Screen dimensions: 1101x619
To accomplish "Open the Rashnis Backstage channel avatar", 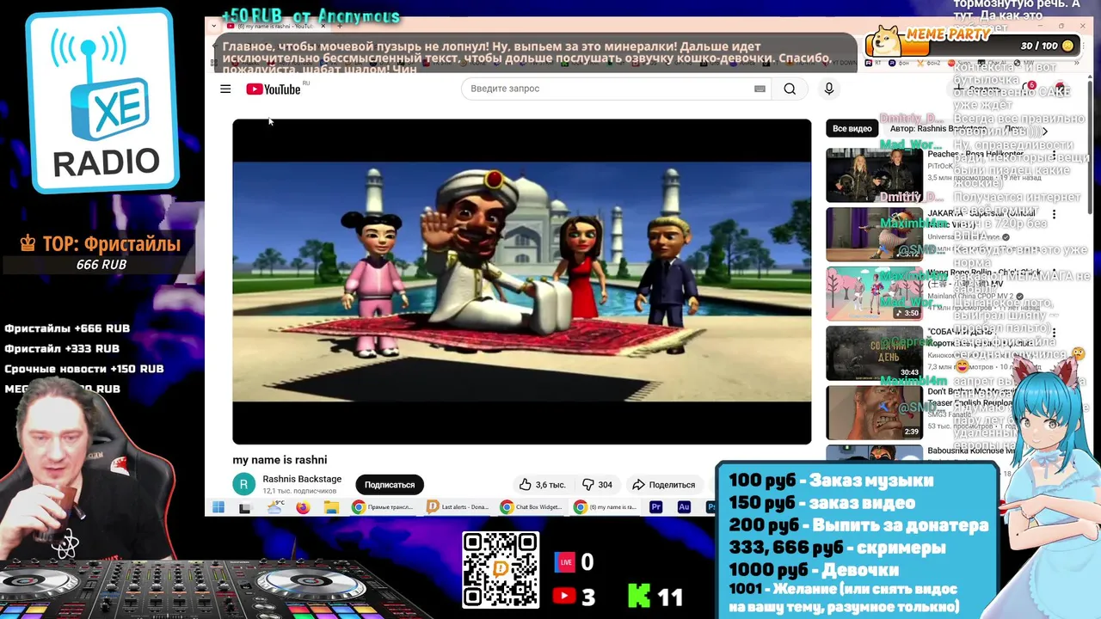I will coord(244,485).
